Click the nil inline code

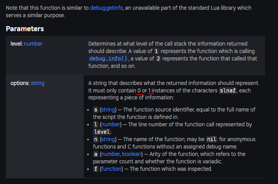coord(211,139)
